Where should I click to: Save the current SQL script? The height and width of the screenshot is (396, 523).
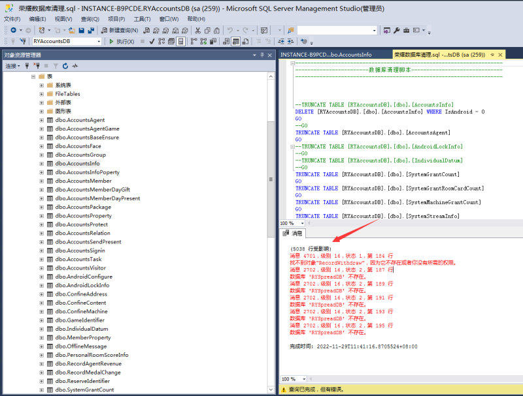pos(81,30)
